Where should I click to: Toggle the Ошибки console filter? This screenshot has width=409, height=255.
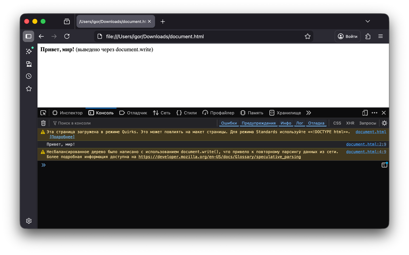click(x=229, y=123)
